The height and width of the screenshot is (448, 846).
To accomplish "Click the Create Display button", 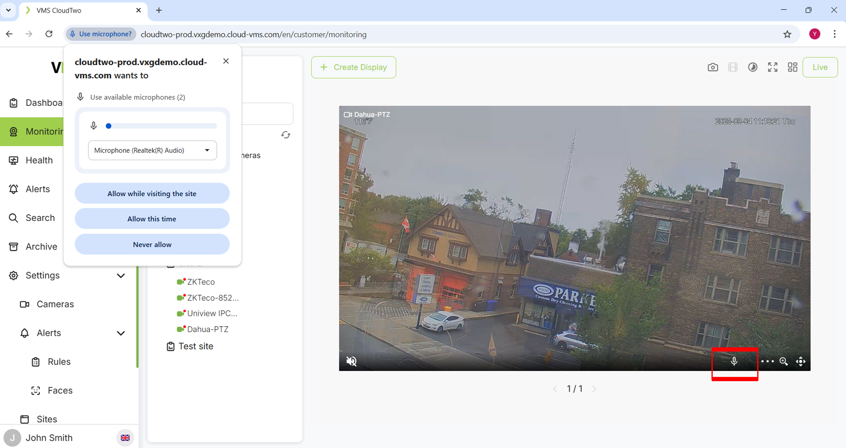I will coord(354,67).
